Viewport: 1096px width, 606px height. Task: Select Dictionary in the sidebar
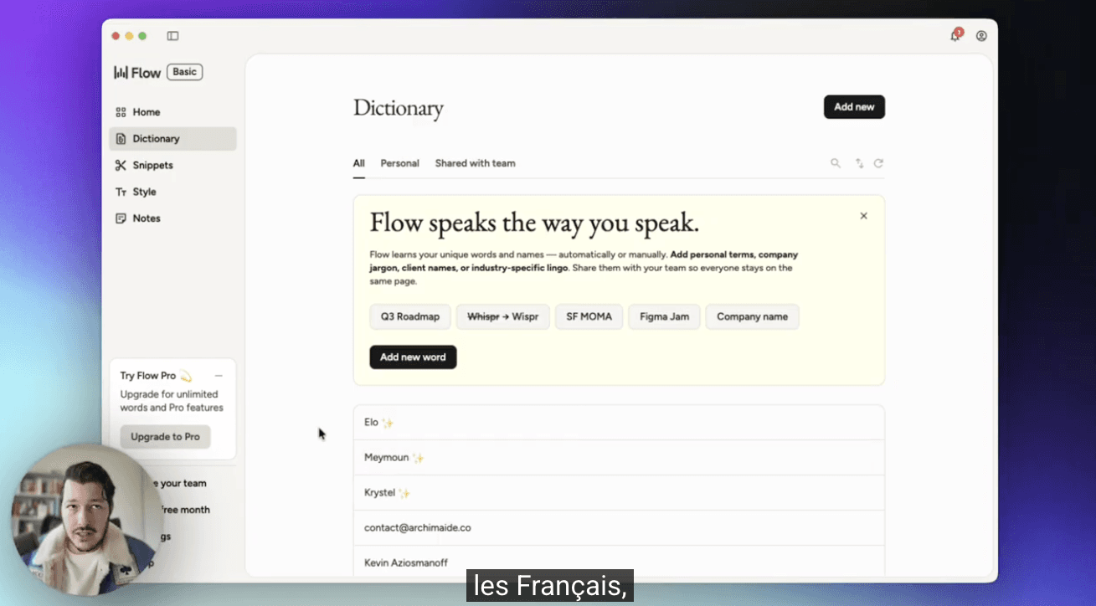172,139
